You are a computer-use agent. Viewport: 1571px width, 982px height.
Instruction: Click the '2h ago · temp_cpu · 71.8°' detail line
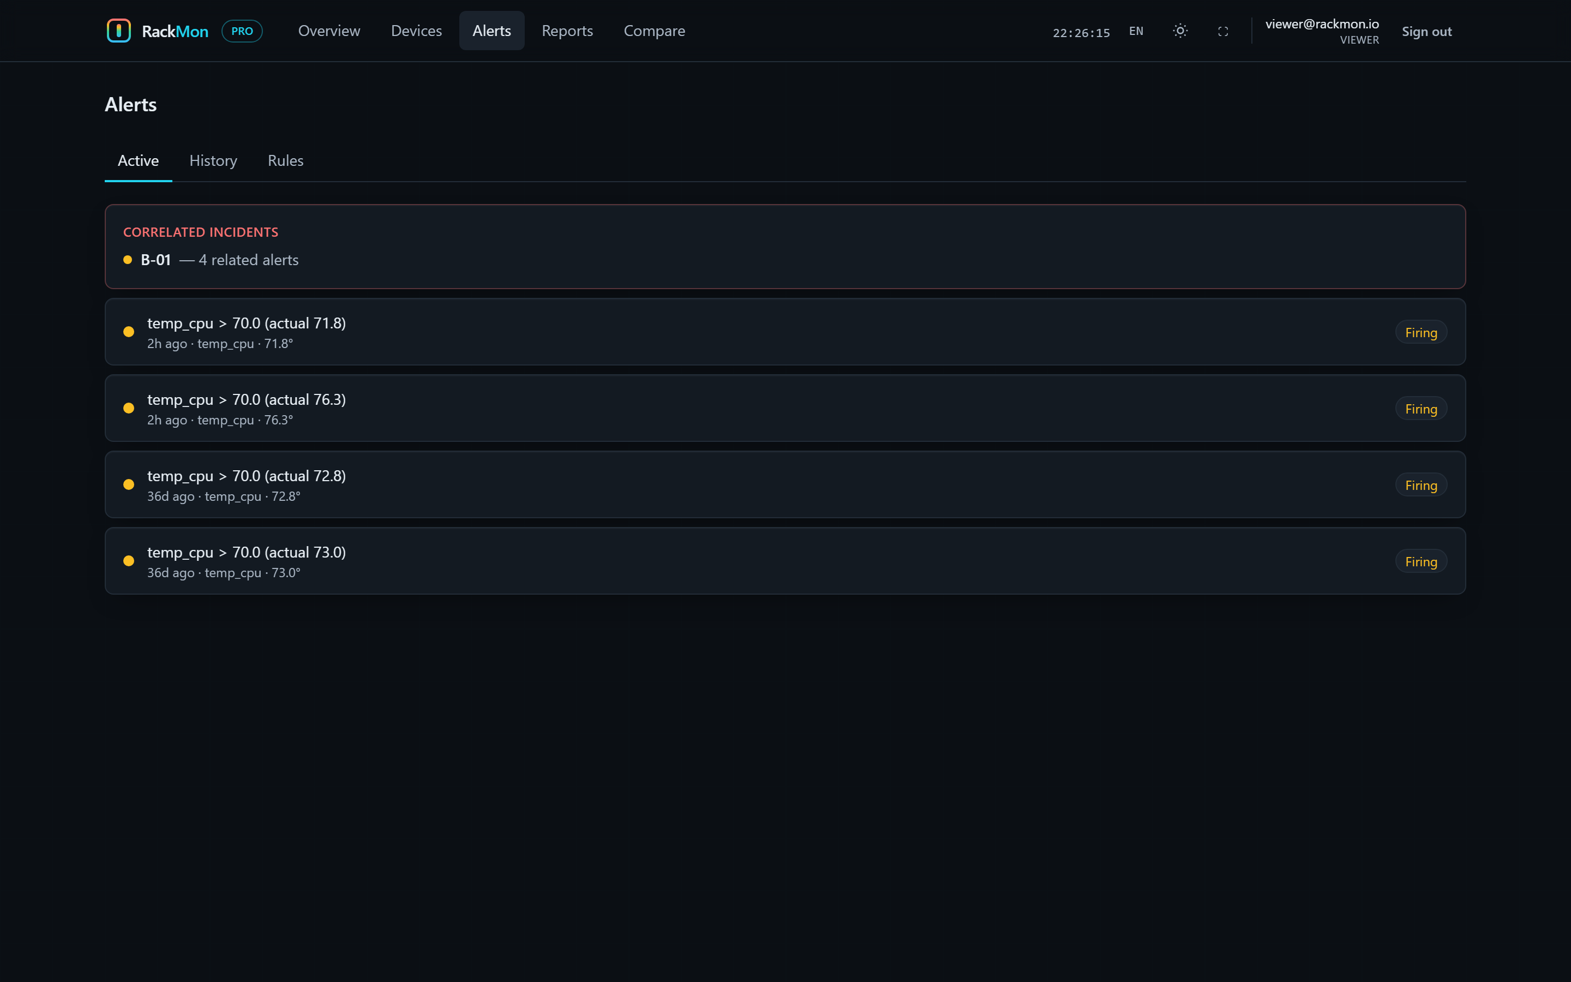click(220, 344)
